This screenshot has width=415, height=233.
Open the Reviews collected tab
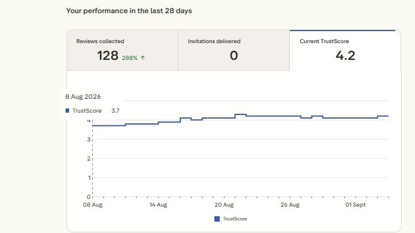click(x=123, y=50)
